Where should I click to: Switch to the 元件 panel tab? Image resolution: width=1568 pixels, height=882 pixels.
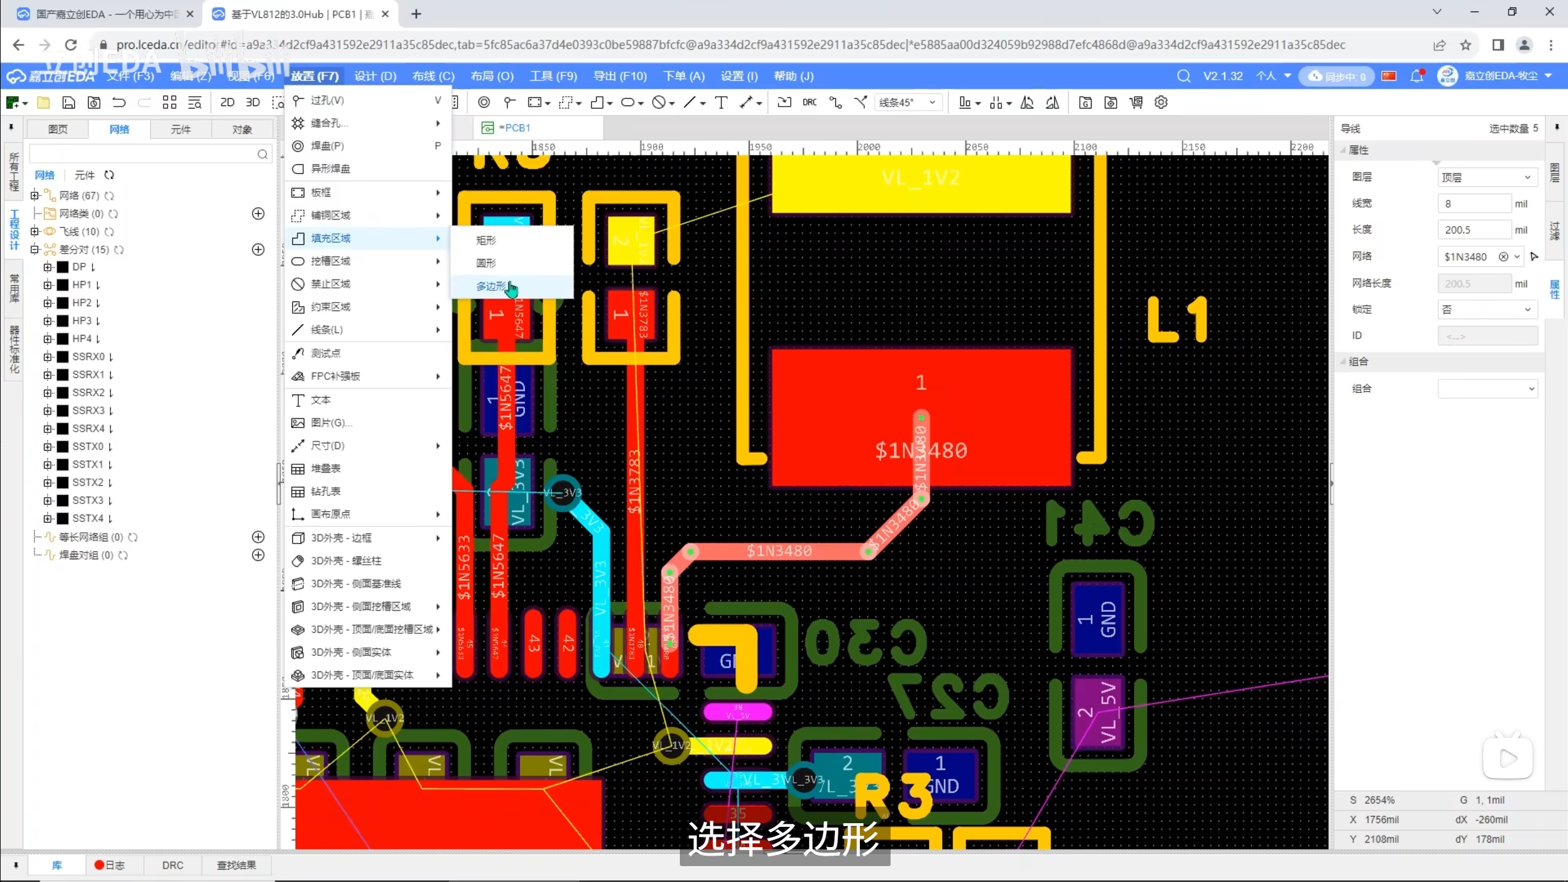(x=180, y=129)
